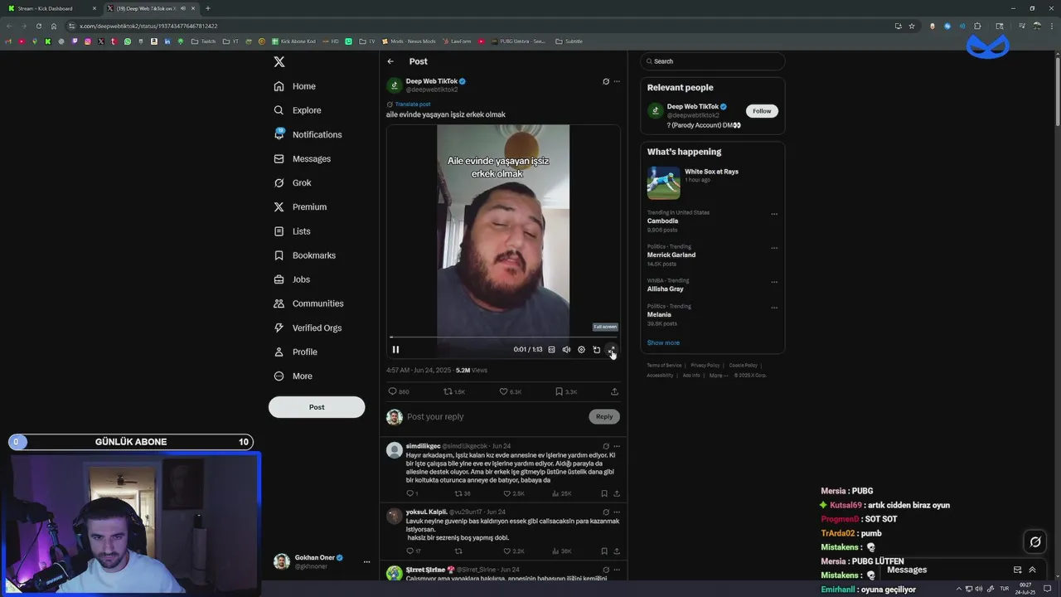Open Kick Abone Kod bookmark
The image size is (1061, 597).
coord(293,41)
